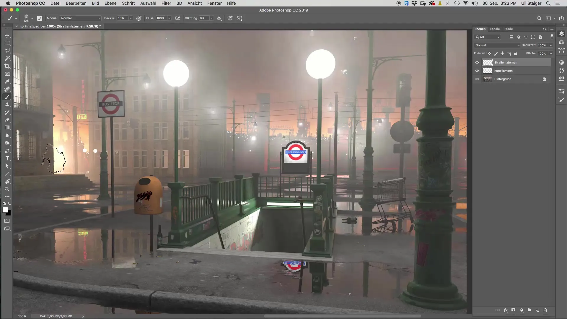567x319 pixels.
Task: Hide the Kugellampen layer
Action: click(x=477, y=71)
